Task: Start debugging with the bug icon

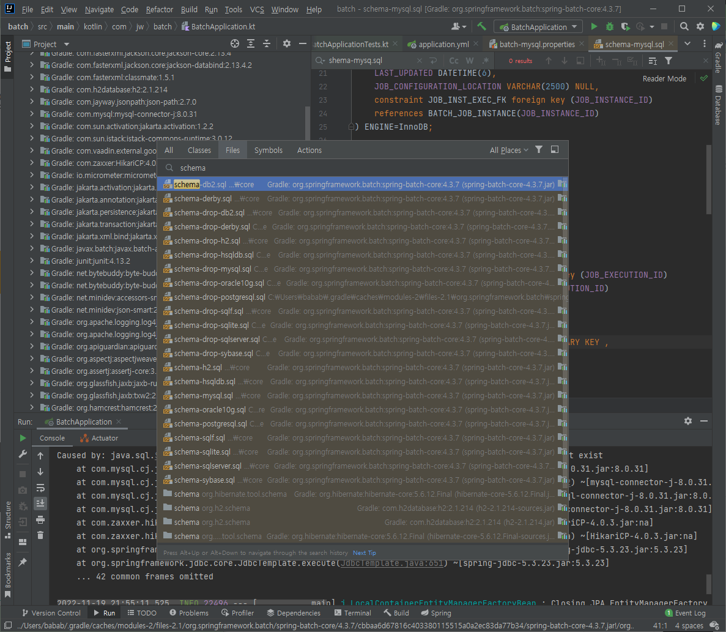Action: point(610,27)
